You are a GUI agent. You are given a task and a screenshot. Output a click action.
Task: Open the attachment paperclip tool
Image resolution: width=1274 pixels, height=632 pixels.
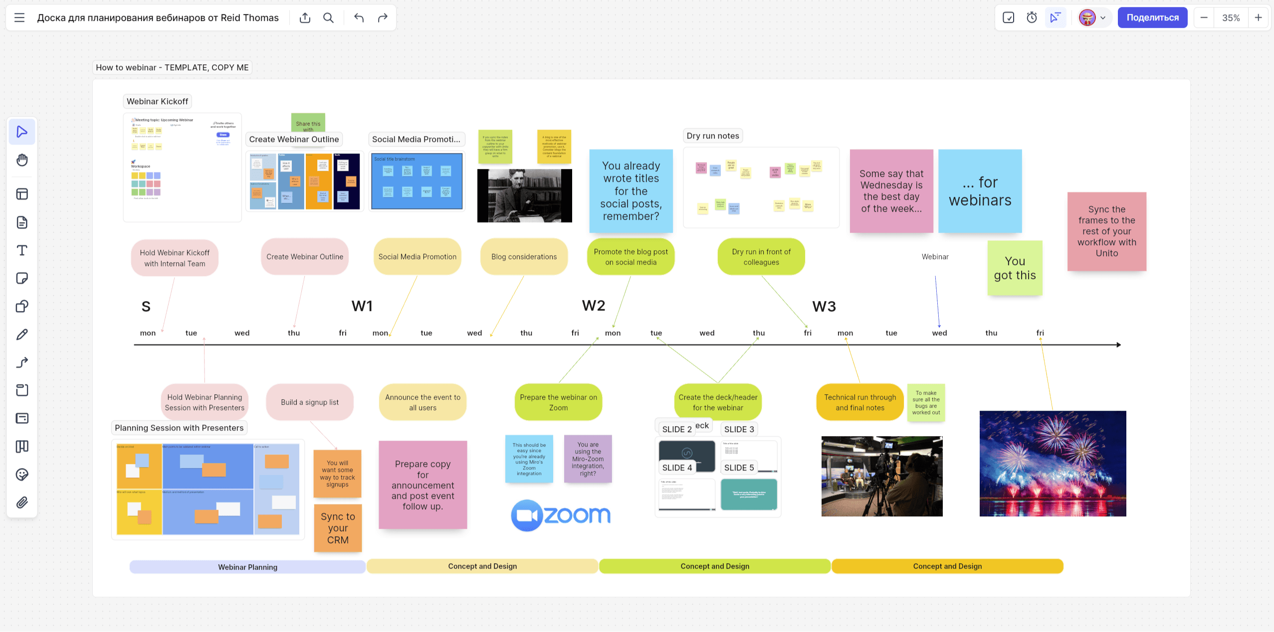click(x=22, y=502)
